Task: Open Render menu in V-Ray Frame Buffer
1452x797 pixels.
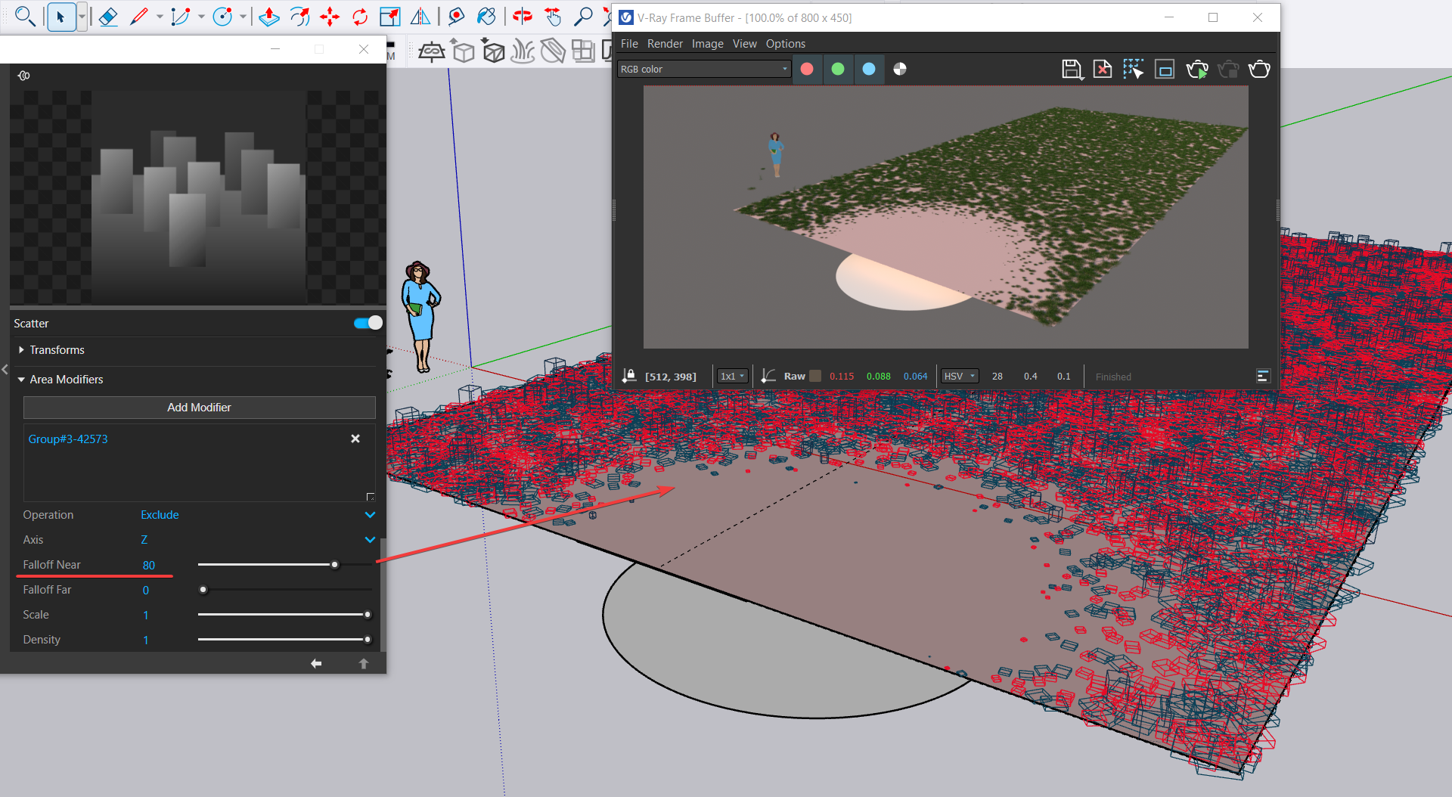Action: point(665,44)
